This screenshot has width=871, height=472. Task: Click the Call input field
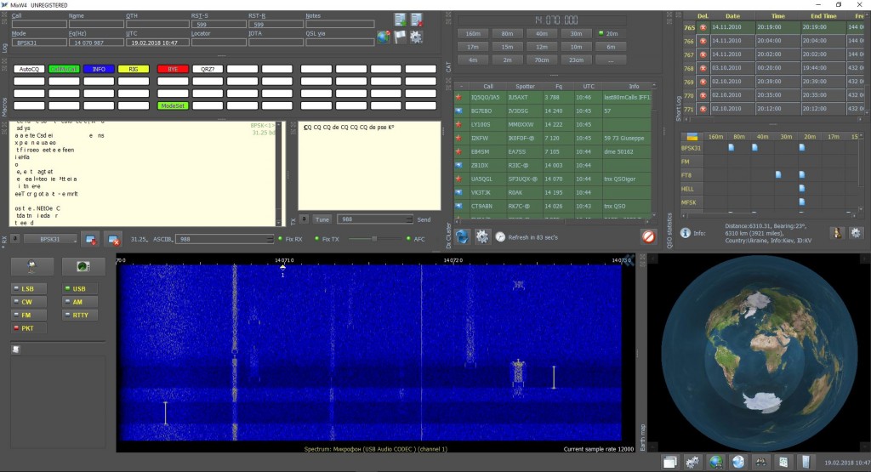[39, 25]
